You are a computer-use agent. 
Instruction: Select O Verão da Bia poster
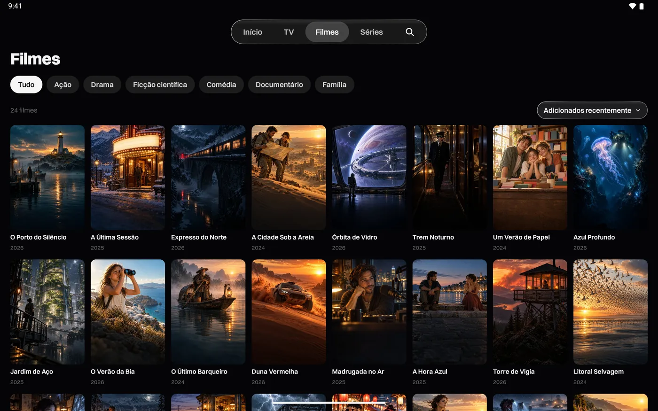pyautogui.click(x=128, y=312)
